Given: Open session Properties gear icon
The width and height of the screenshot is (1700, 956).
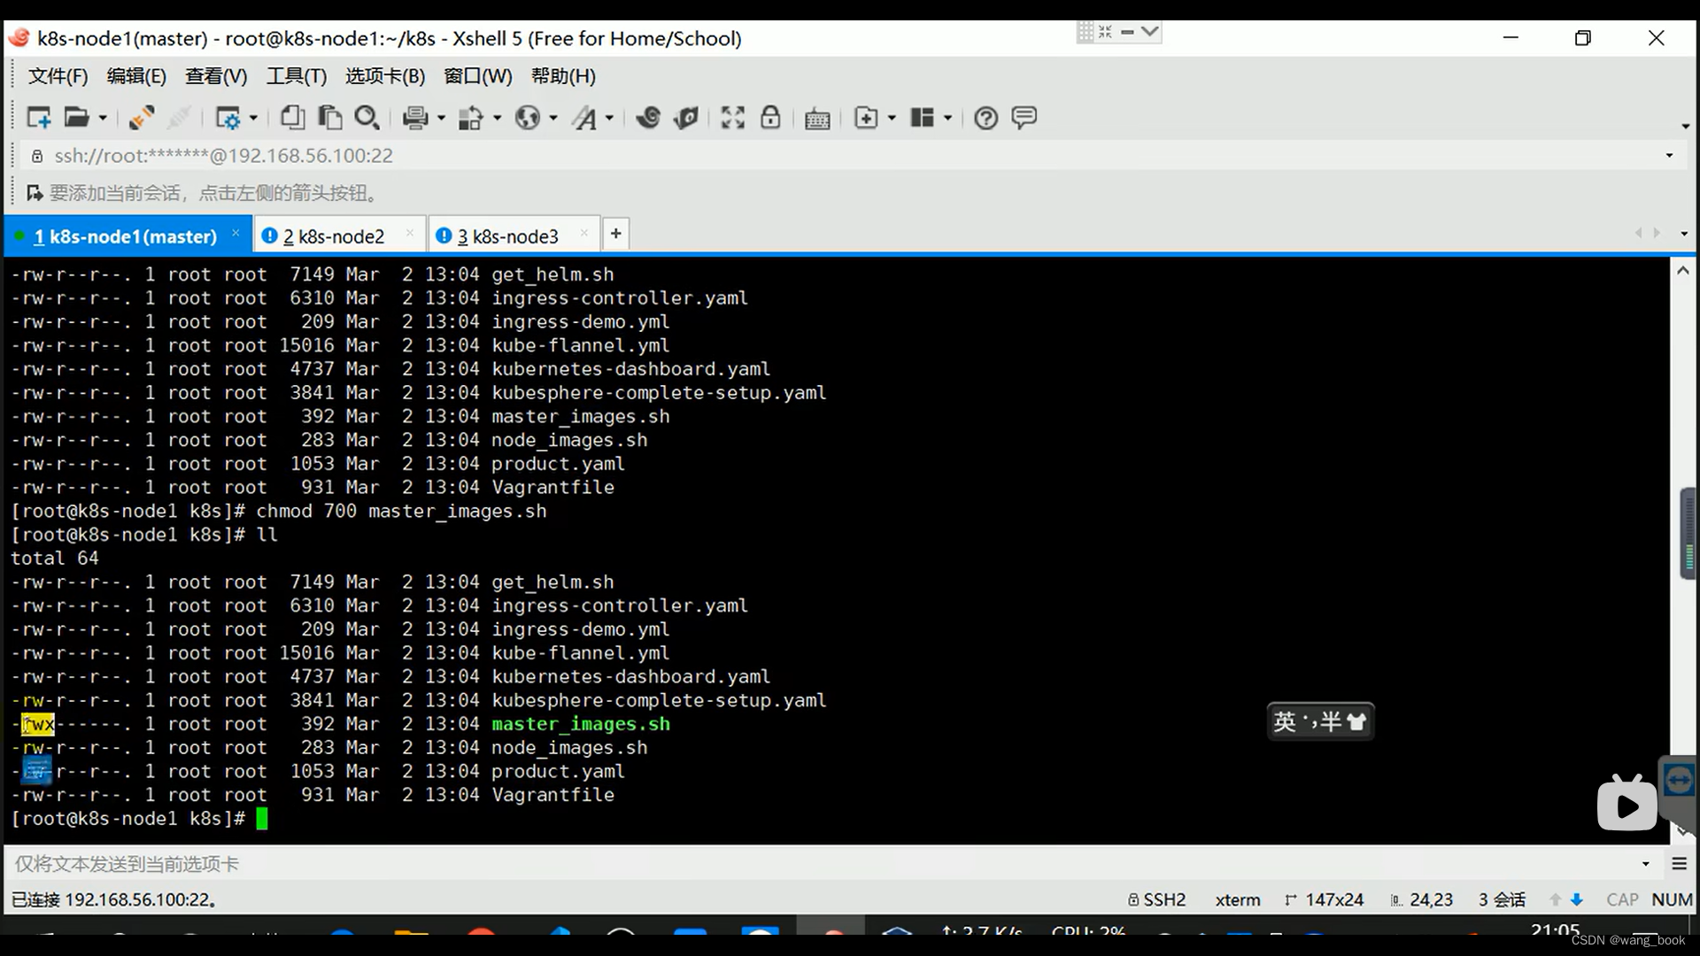Looking at the screenshot, I should (228, 118).
